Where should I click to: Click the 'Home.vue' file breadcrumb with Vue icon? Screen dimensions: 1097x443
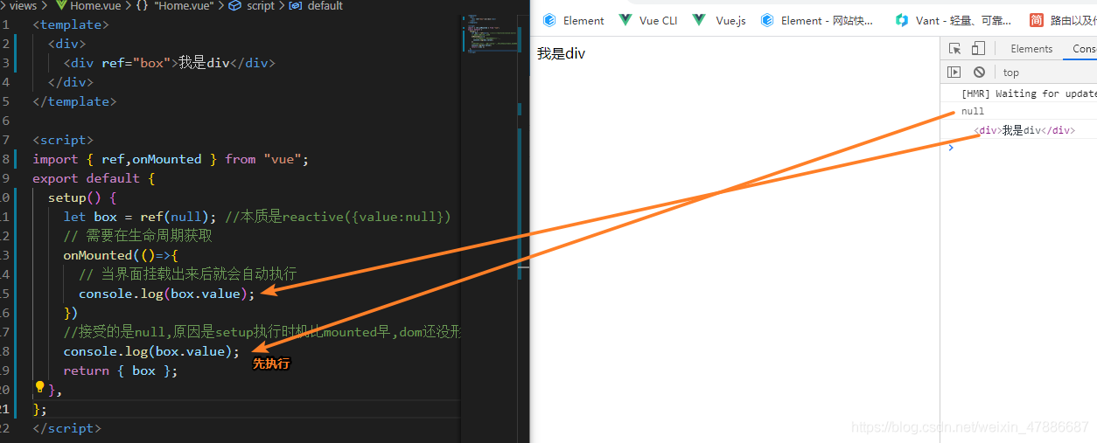pyautogui.click(x=87, y=5)
